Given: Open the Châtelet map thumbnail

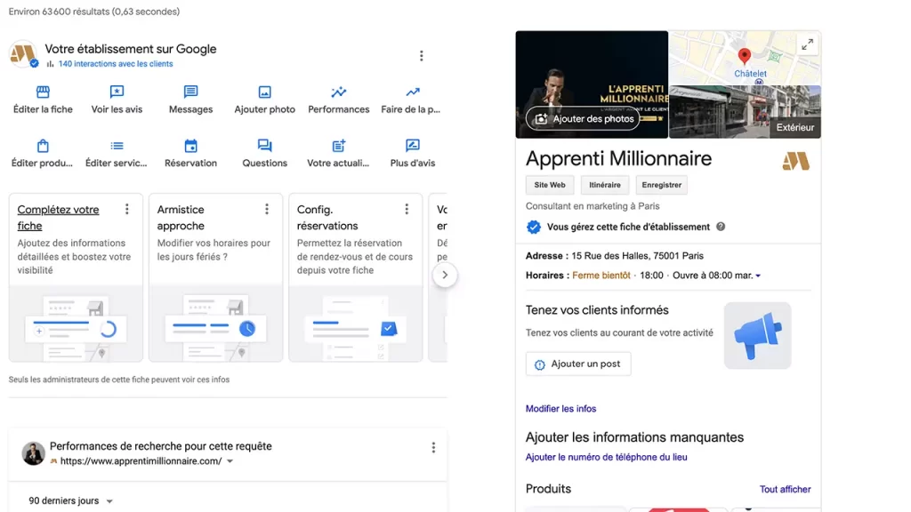Looking at the screenshot, I should coord(745,58).
